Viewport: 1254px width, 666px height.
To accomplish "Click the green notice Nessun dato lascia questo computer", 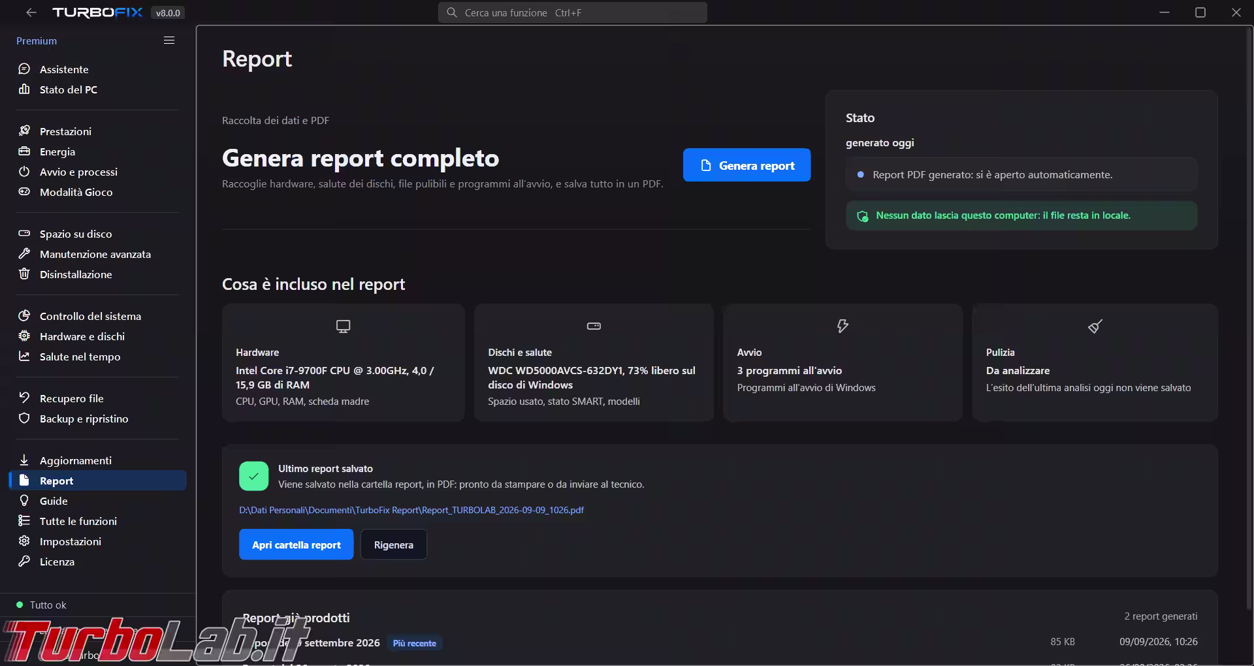I will click(x=1021, y=215).
